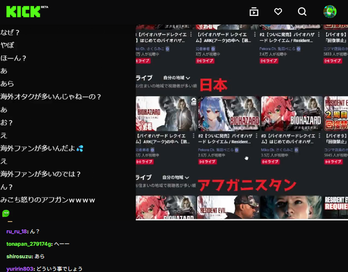Click chat message 海外オタクが多いんじゃねーの？
Screen dimensions: 348x272
51,96
